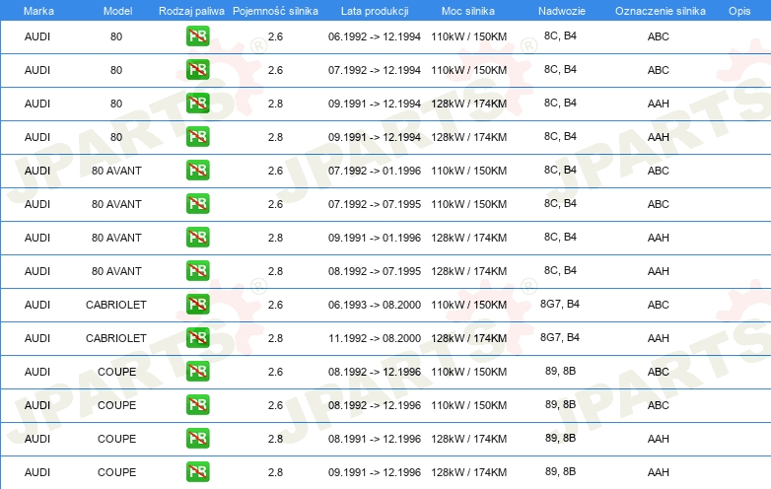Select the date cell 08.1992 -> 07.1995
This screenshot has height=489, width=771.
point(375,271)
